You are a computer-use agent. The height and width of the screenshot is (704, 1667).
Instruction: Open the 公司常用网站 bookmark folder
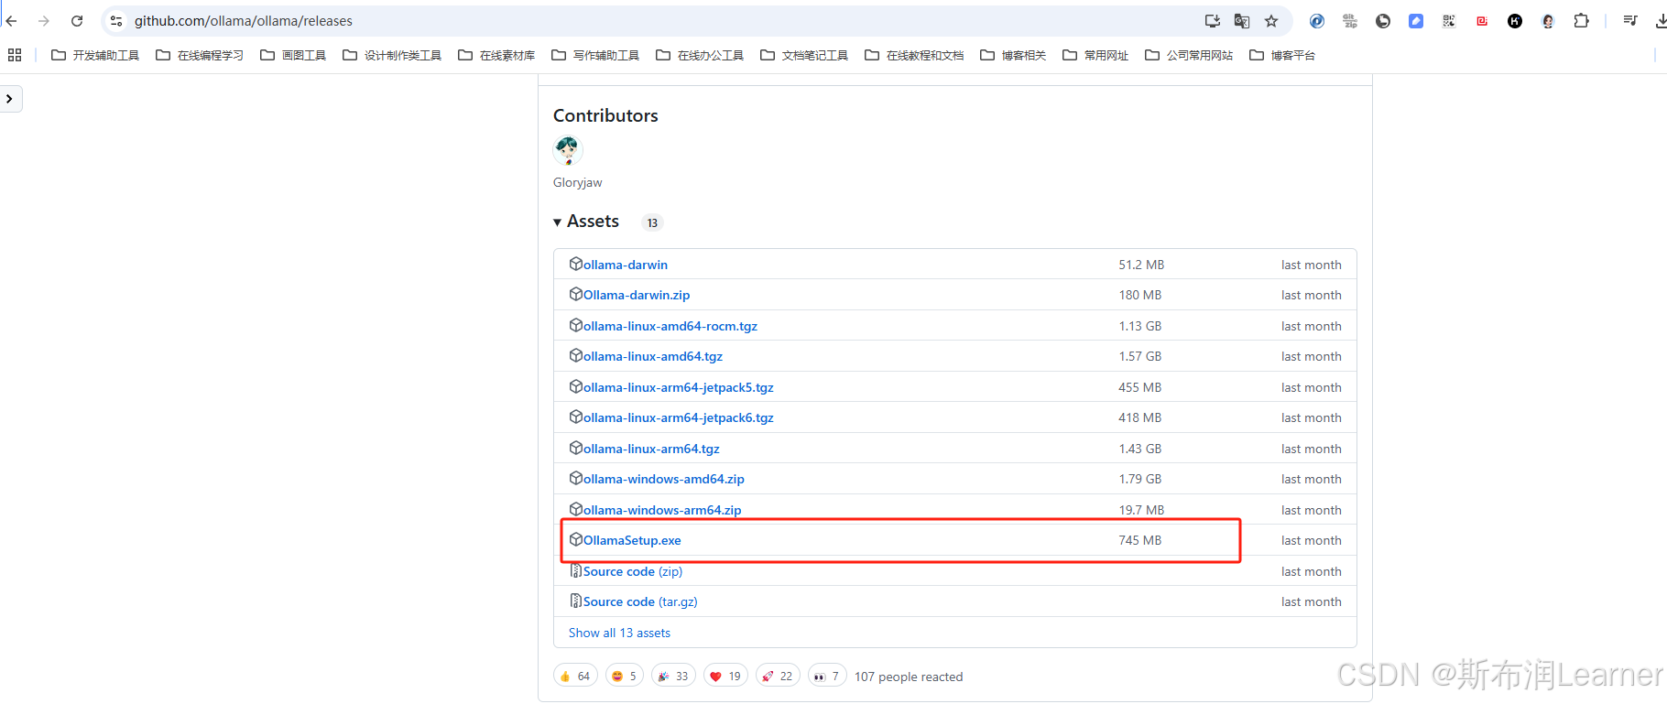click(x=1189, y=55)
